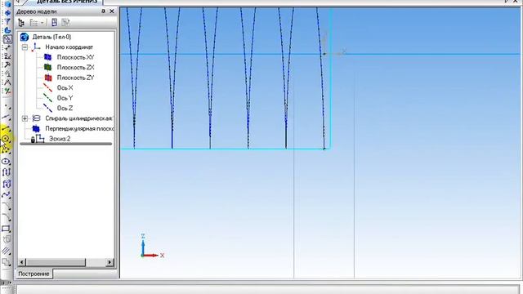The image size is (523, 294).
Task: Open the part editing cube panel
Action: (7, 5)
